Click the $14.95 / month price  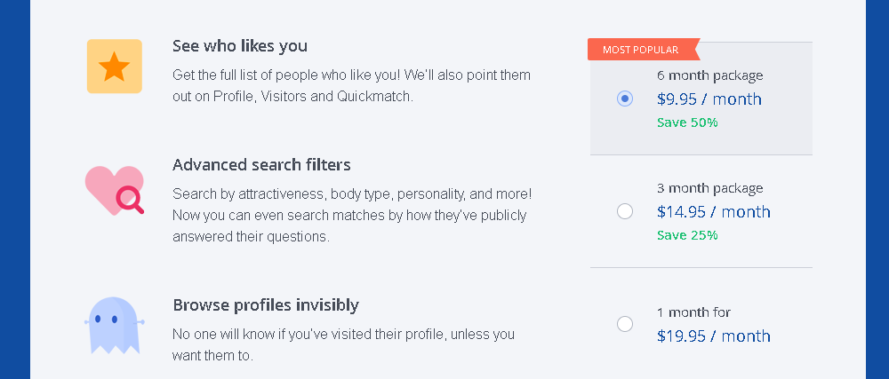[x=714, y=212]
